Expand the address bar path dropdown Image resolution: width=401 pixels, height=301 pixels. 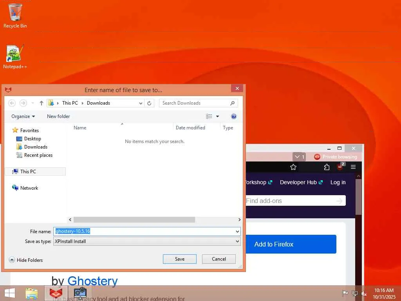(141, 103)
